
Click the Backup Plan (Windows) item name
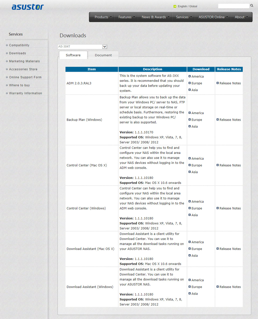coord(84,120)
